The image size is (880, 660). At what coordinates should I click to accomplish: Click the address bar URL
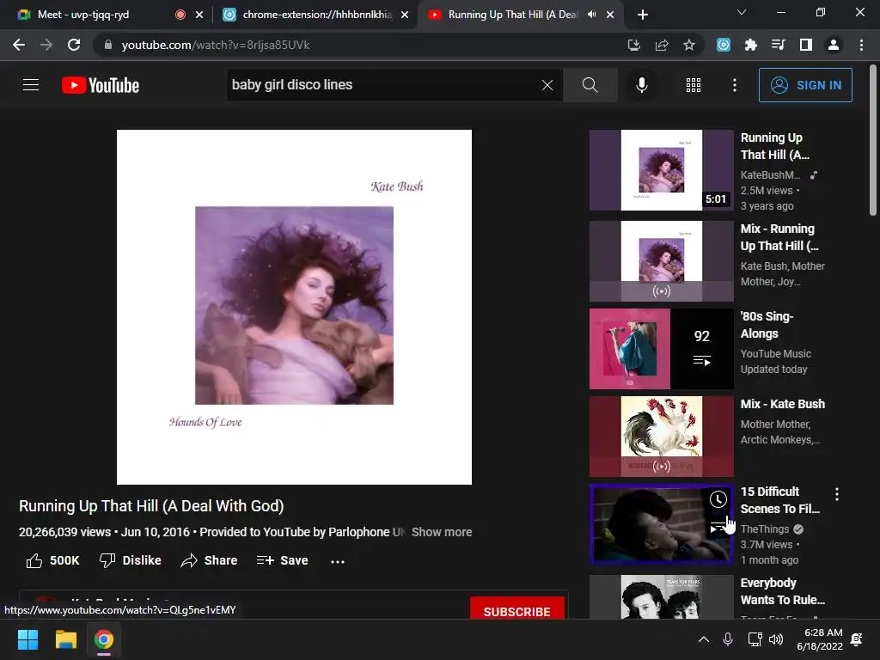coord(216,45)
